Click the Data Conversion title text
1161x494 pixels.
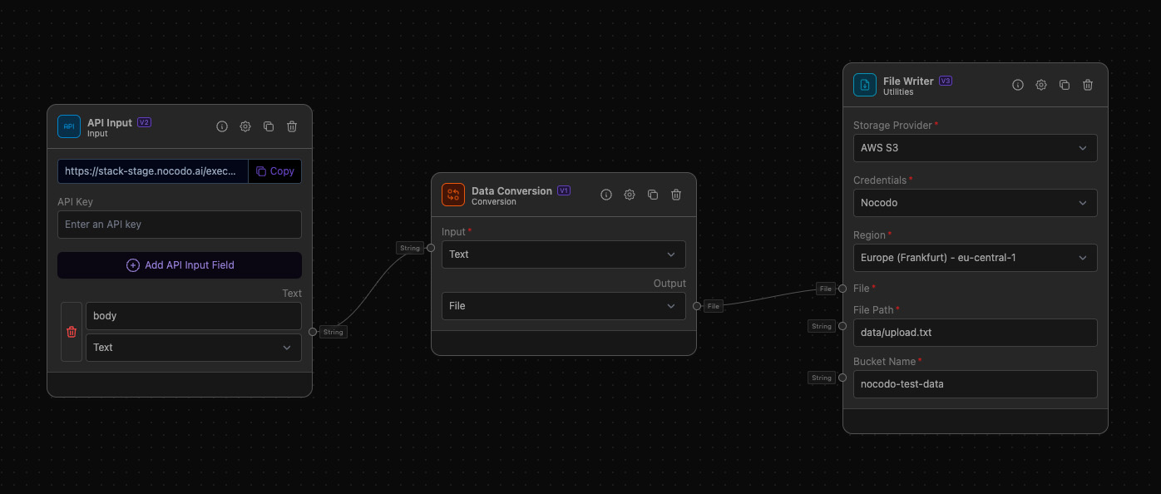pos(511,190)
